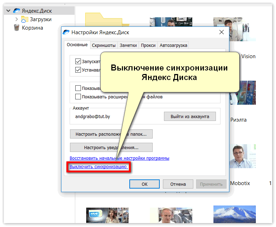Click Настроить уведомления button
The height and width of the screenshot is (227, 276).
[x=111, y=147]
